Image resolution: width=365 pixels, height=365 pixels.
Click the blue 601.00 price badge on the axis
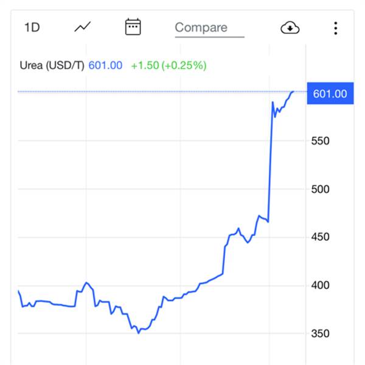[330, 94]
